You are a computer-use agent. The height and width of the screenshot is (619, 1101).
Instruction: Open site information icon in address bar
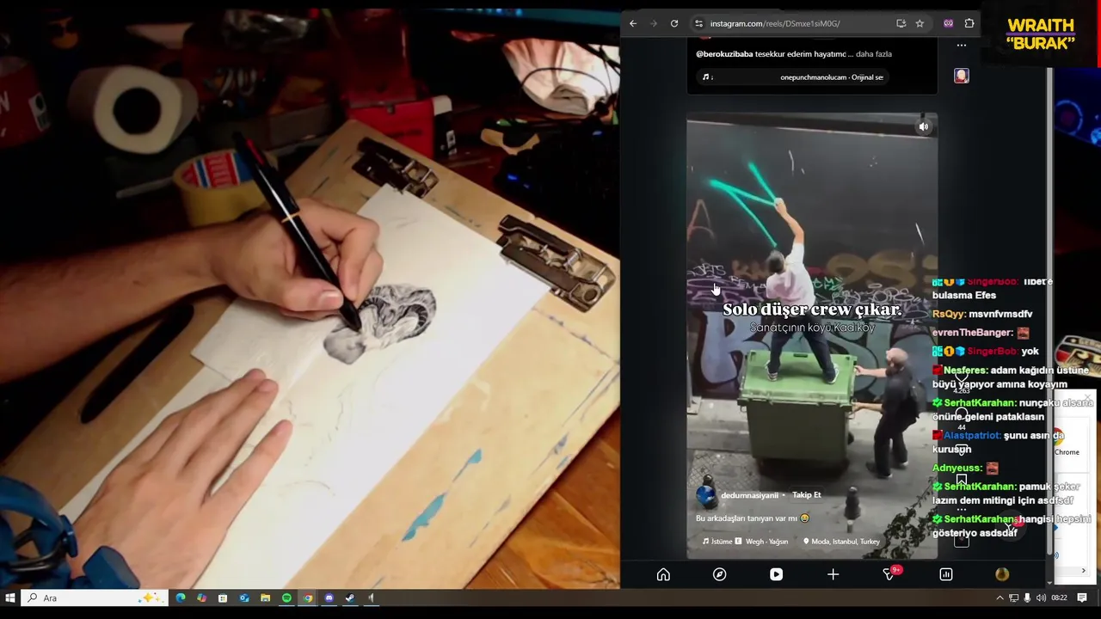(698, 23)
